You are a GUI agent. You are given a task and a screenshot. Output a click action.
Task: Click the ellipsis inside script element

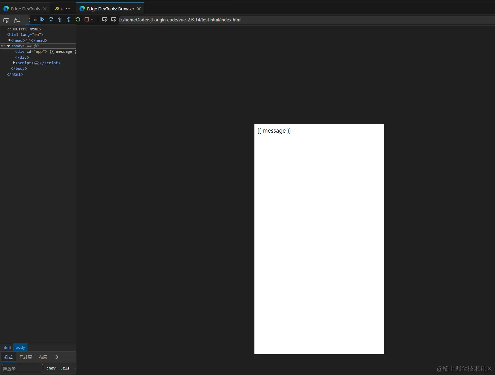tap(37, 63)
